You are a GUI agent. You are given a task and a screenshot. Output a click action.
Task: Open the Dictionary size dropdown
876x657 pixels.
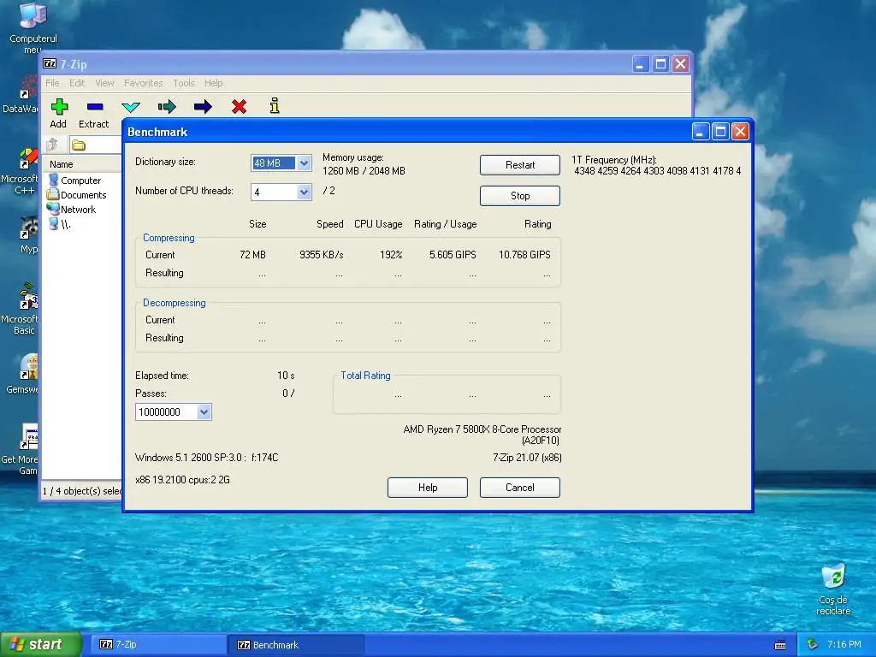click(x=304, y=163)
